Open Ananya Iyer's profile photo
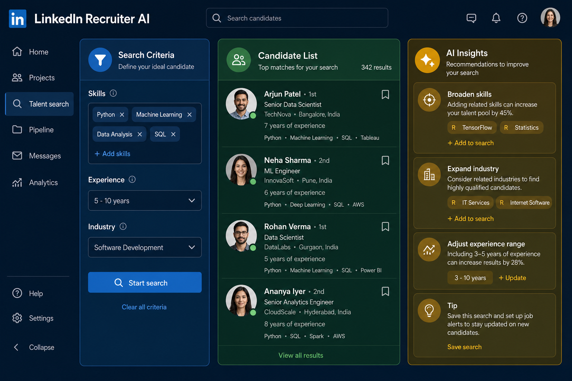This screenshot has height=381, width=572. tap(241, 301)
